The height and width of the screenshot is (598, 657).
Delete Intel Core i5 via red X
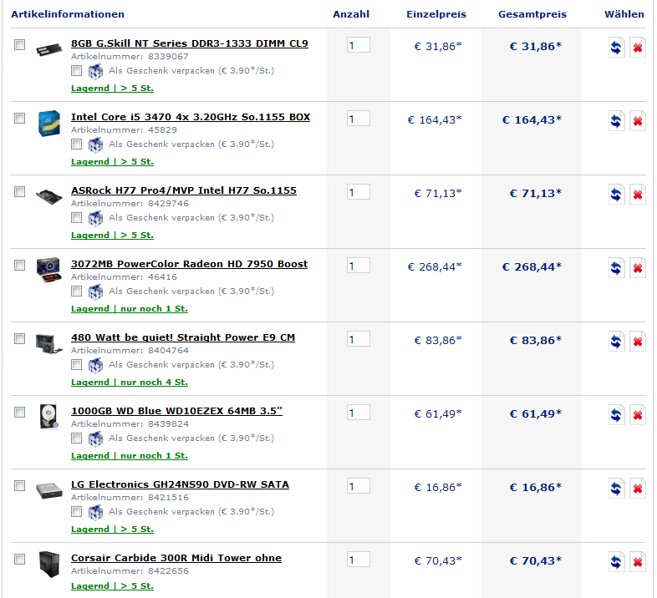[637, 121]
